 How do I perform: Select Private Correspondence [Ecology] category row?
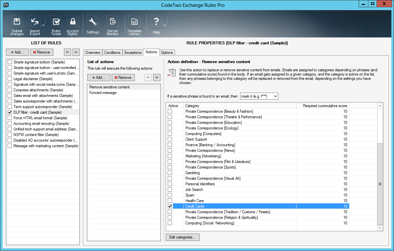258,128
